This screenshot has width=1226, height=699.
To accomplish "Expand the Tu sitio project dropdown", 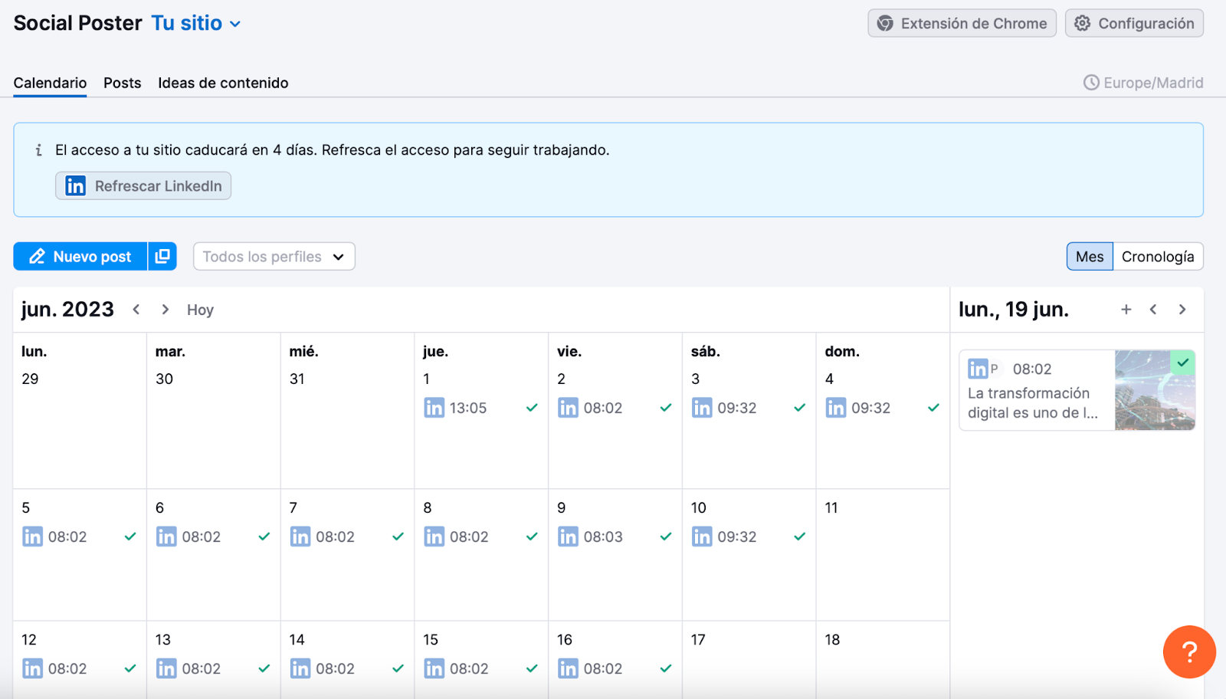I will [x=196, y=23].
